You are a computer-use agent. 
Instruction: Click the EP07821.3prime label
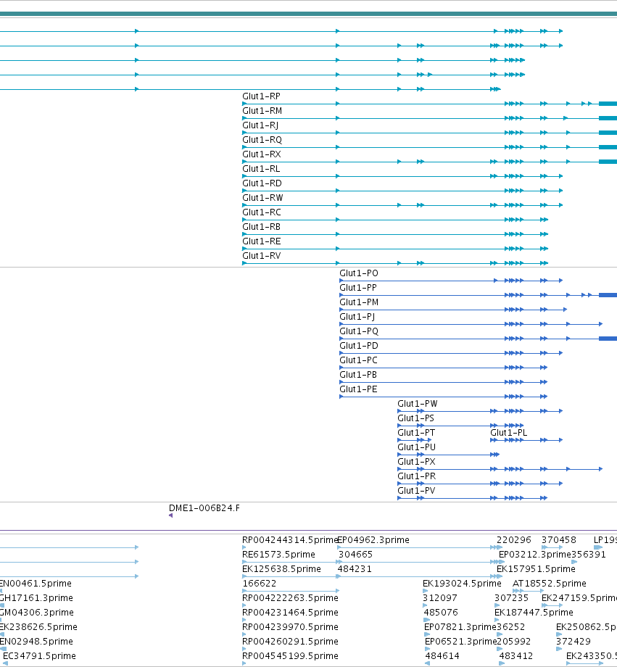click(460, 626)
